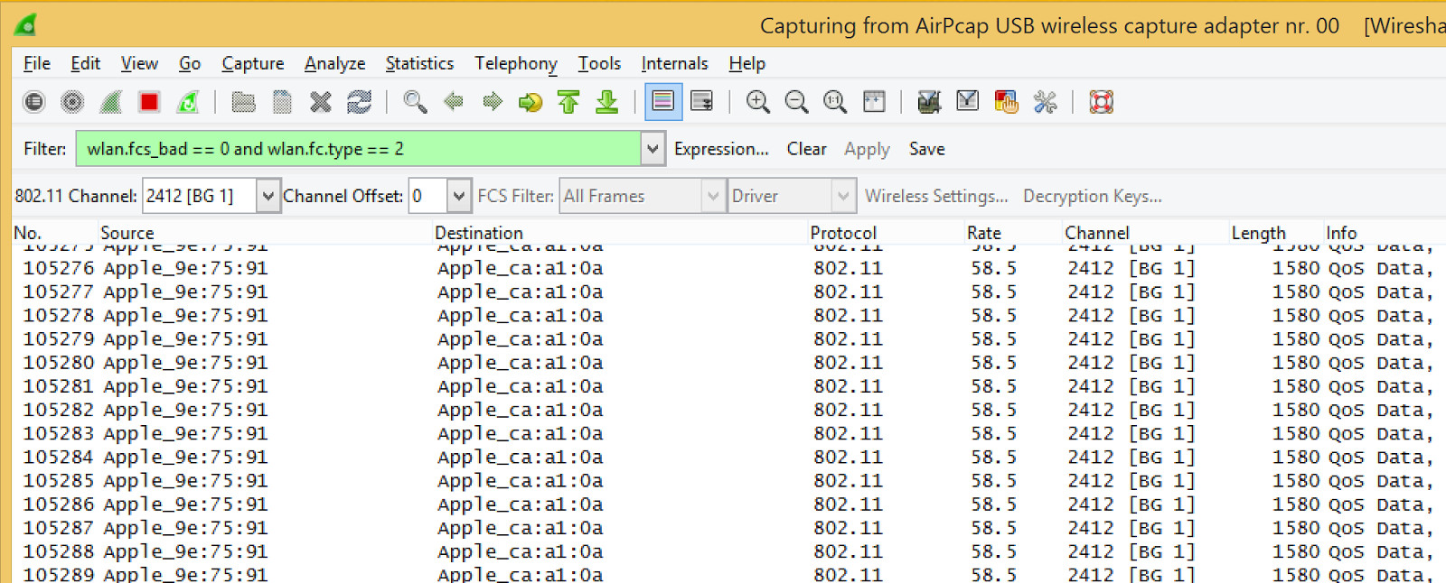1446x583 pixels.
Task: Open the capture interfaces list icon
Action: [33, 102]
